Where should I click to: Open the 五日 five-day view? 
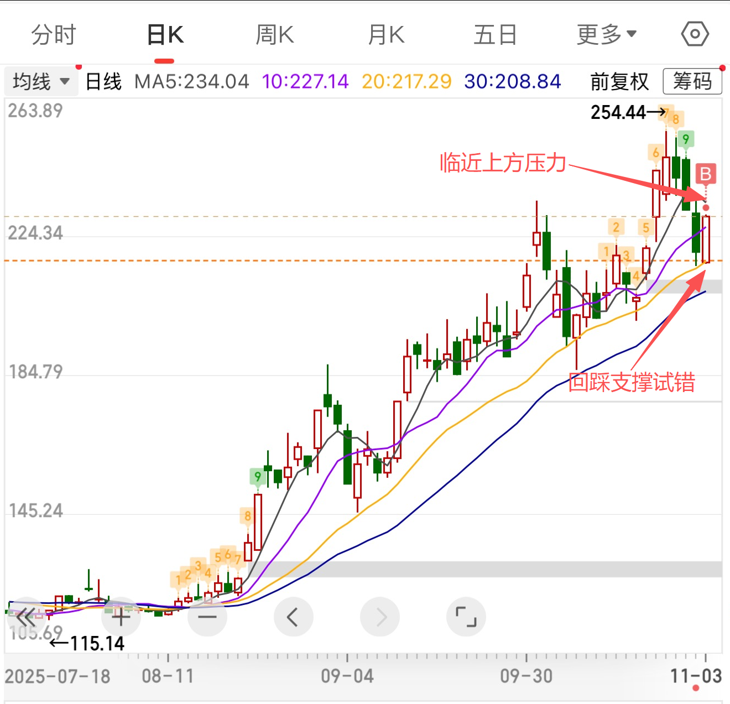495,35
